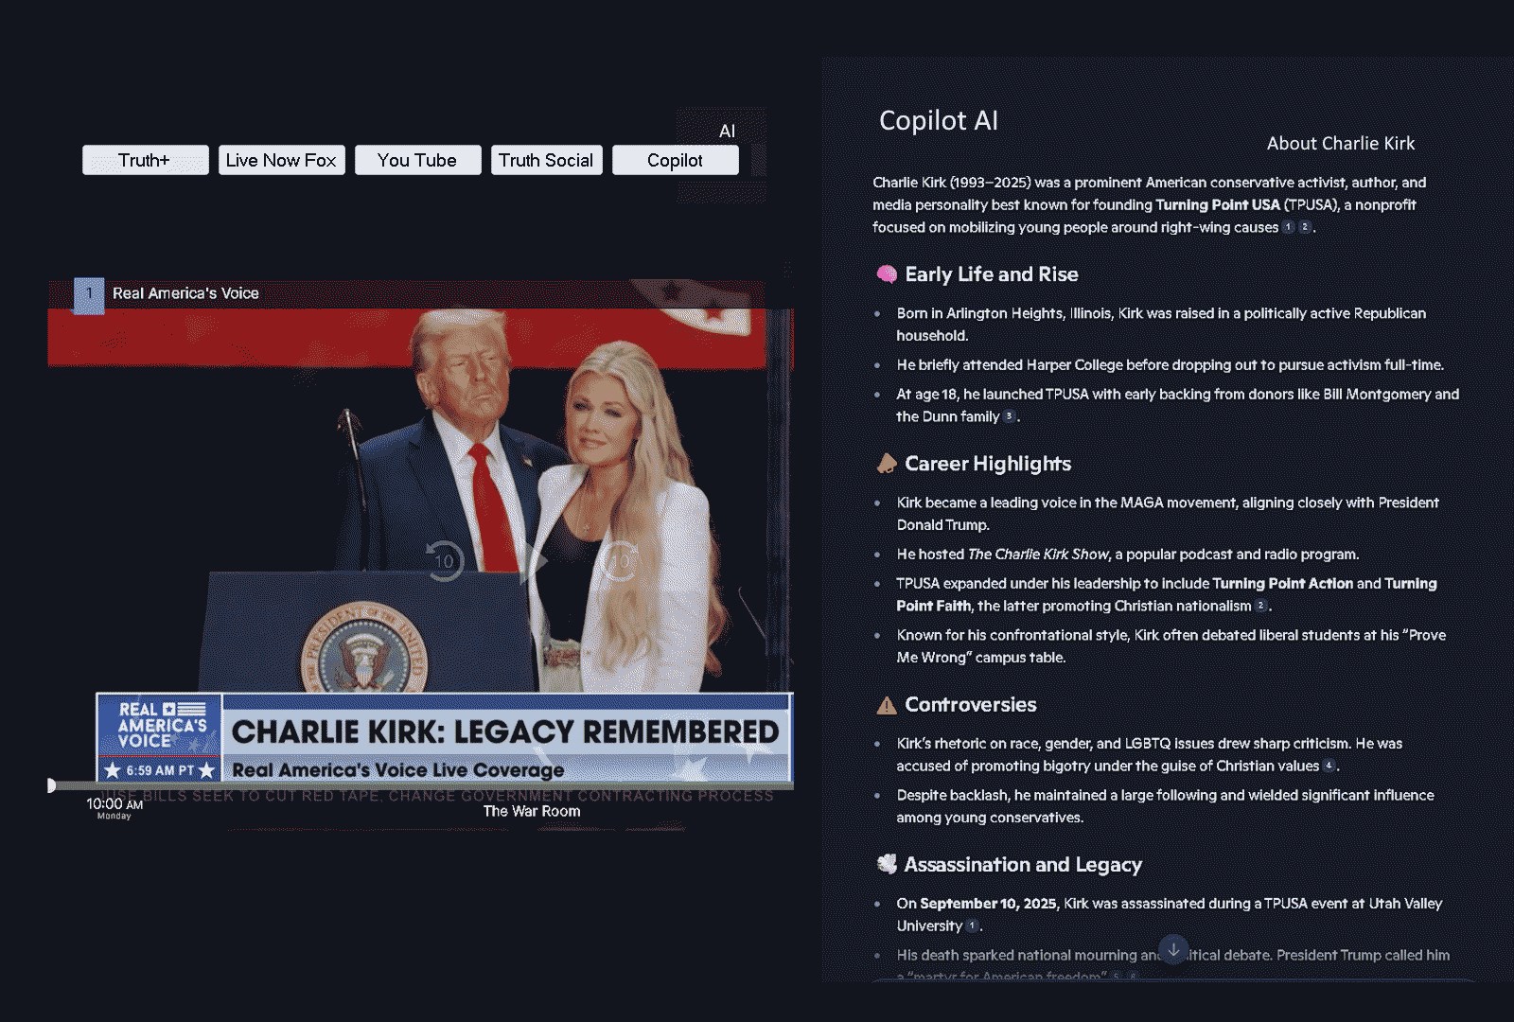The height and width of the screenshot is (1022, 1514).
Task: Switch to Truth Social
Action: [546, 160]
